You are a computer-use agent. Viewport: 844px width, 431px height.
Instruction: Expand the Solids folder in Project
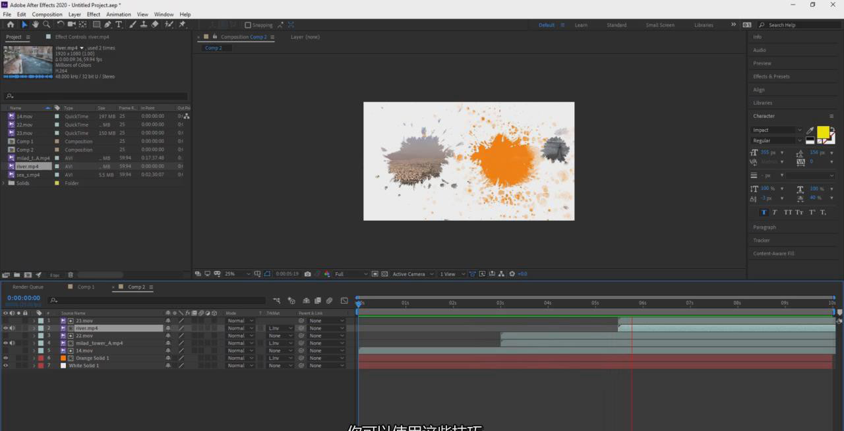[x=4, y=183]
